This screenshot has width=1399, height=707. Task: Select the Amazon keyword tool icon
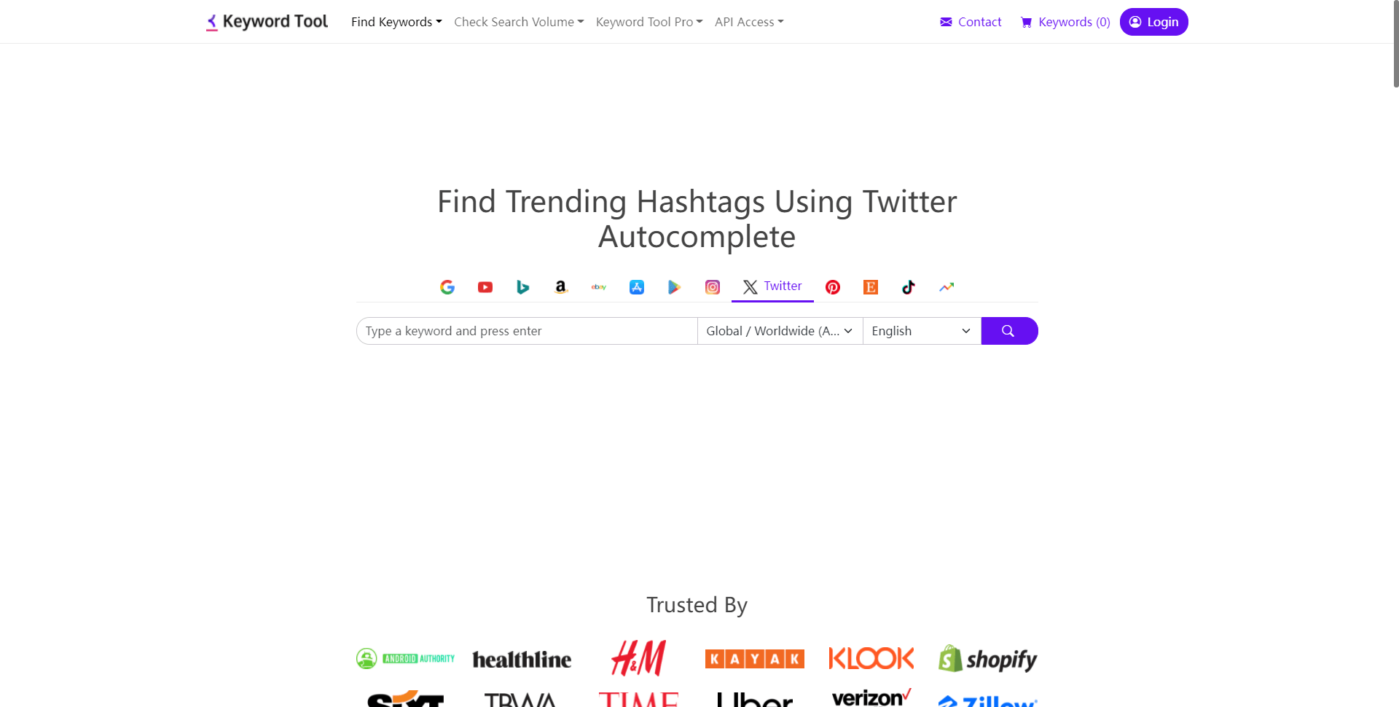pyautogui.click(x=561, y=287)
